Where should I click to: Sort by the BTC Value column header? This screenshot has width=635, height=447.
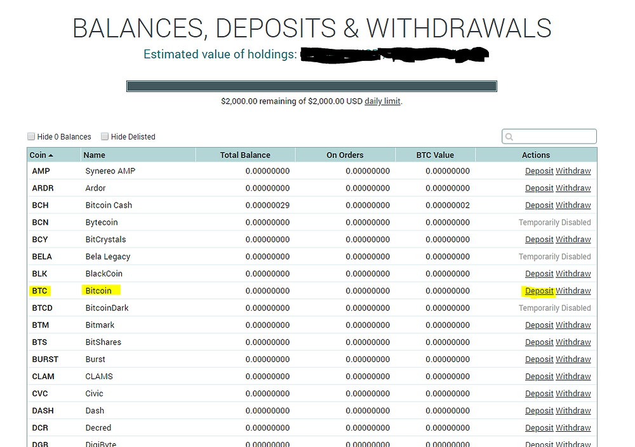(x=435, y=155)
